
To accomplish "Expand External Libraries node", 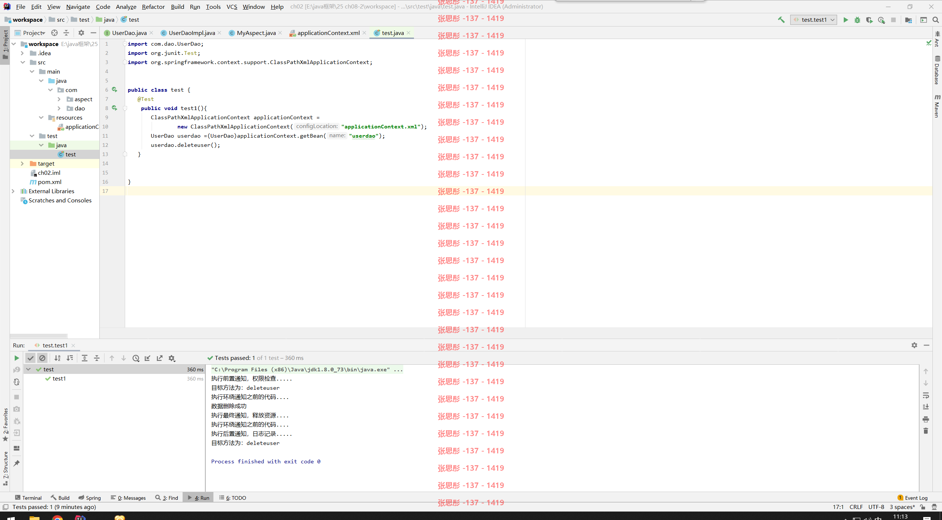I will click(x=13, y=191).
